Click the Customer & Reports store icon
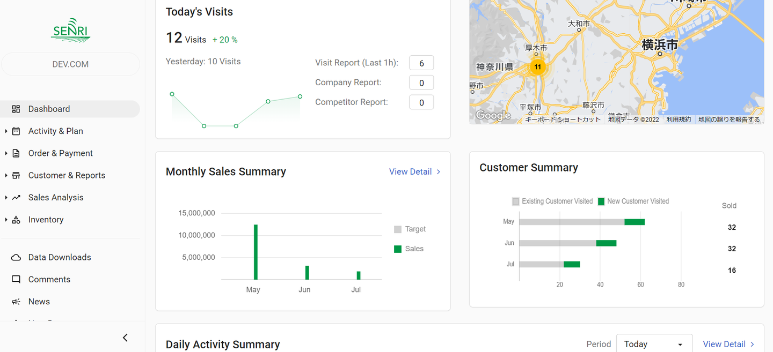Image resolution: width=773 pixels, height=352 pixels. point(16,176)
